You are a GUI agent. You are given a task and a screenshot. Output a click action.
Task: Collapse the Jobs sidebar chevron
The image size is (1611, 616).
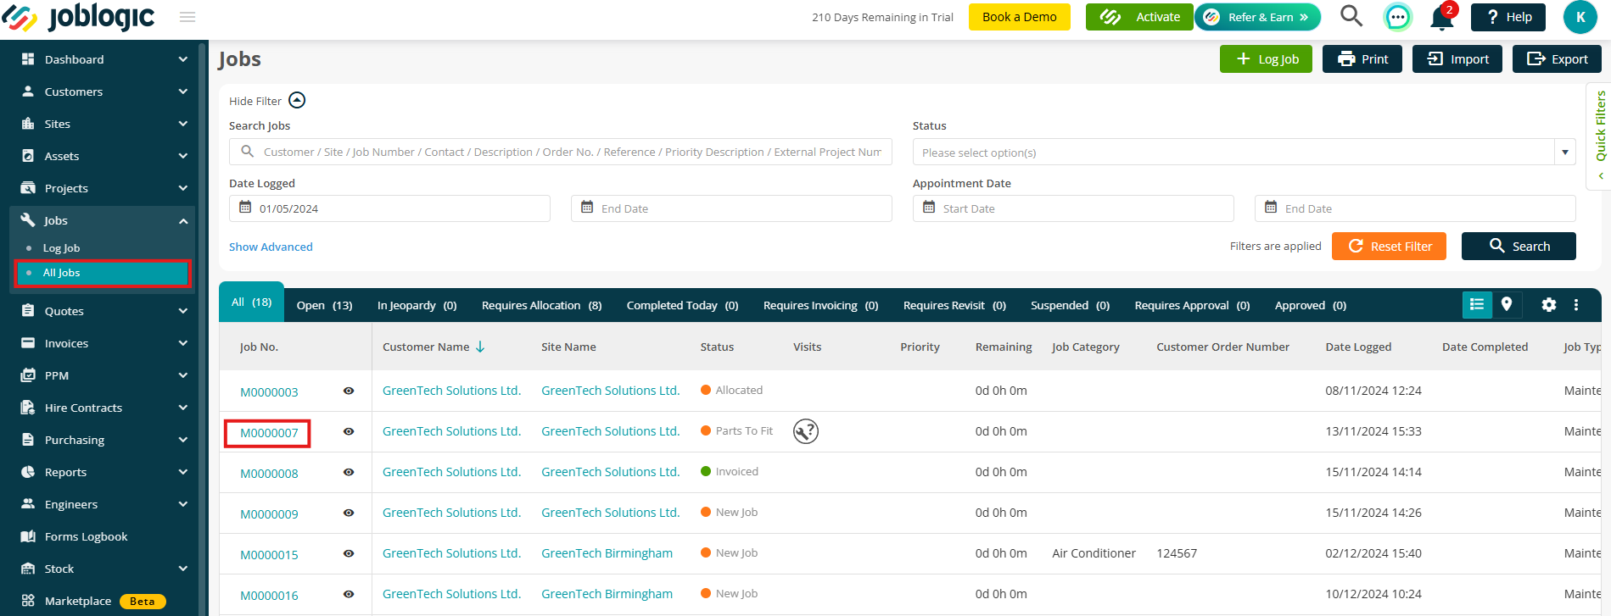tap(183, 221)
